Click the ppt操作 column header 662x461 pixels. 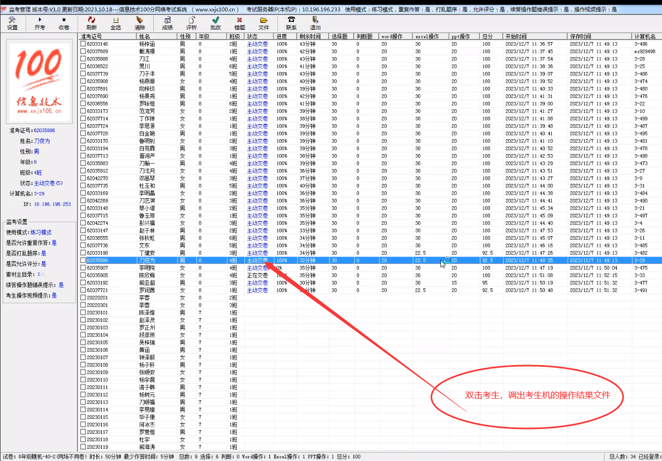pyautogui.click(x=464, y=36)
